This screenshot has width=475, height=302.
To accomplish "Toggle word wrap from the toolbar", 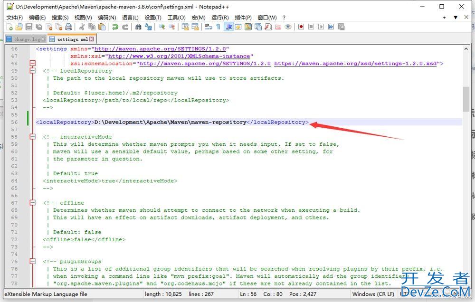I will pos(209,27).
